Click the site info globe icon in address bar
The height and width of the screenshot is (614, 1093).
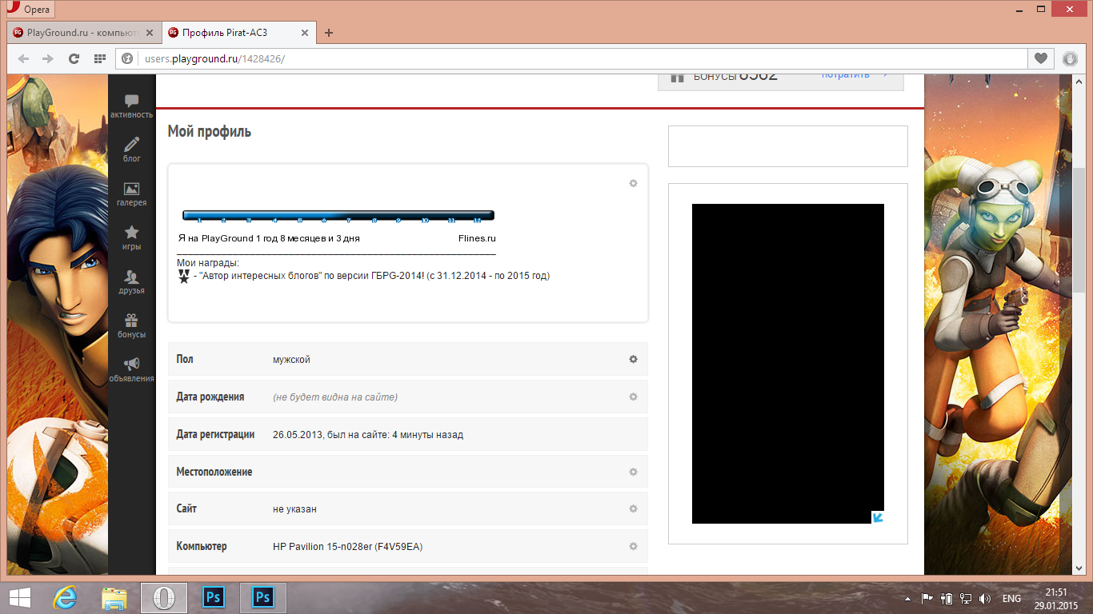pos(127,58)
